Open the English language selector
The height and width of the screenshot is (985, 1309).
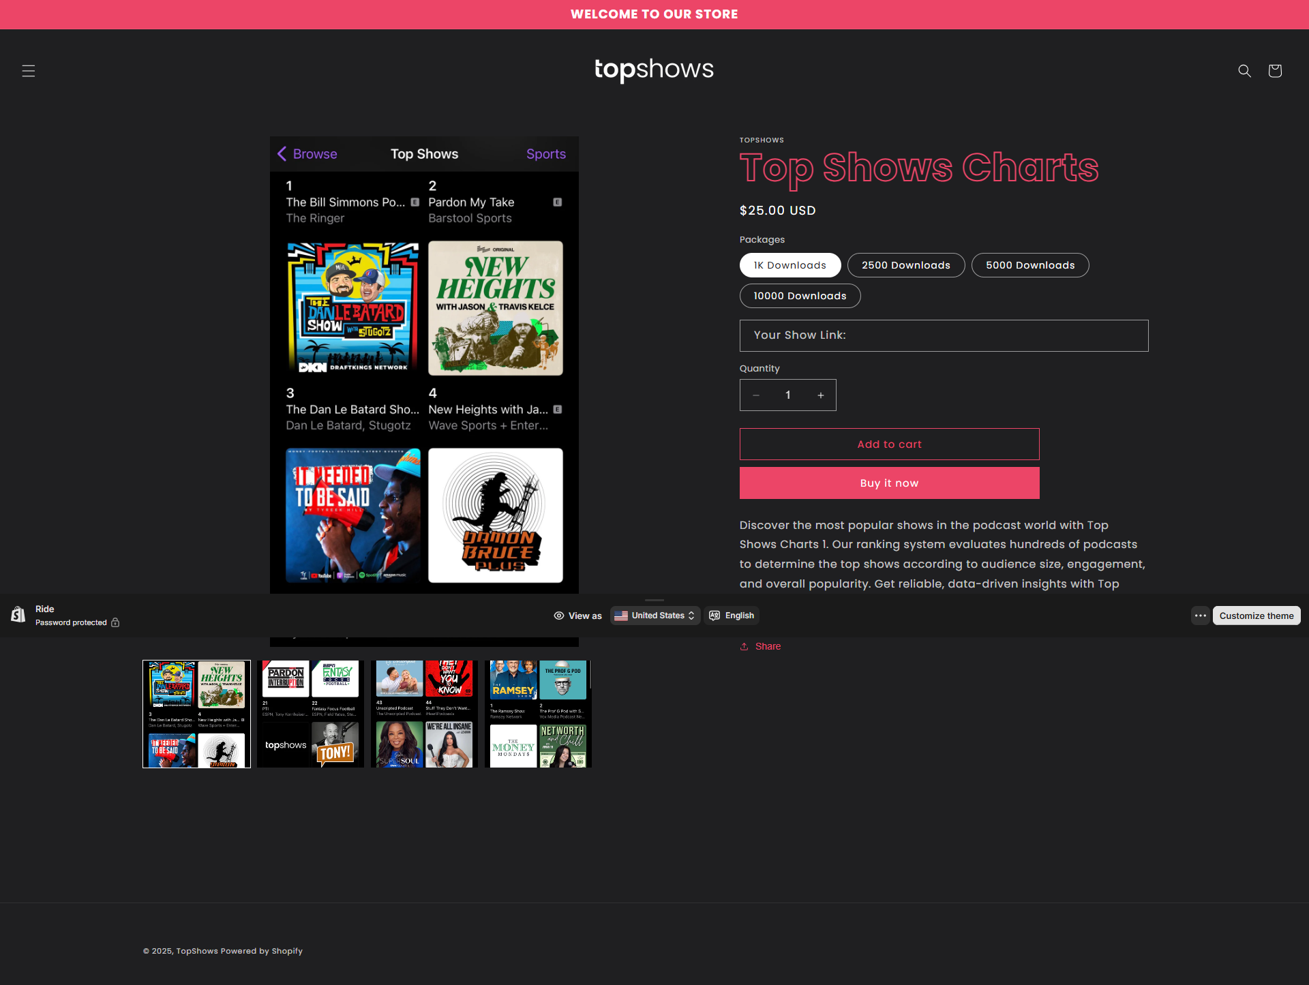(732, 616)
